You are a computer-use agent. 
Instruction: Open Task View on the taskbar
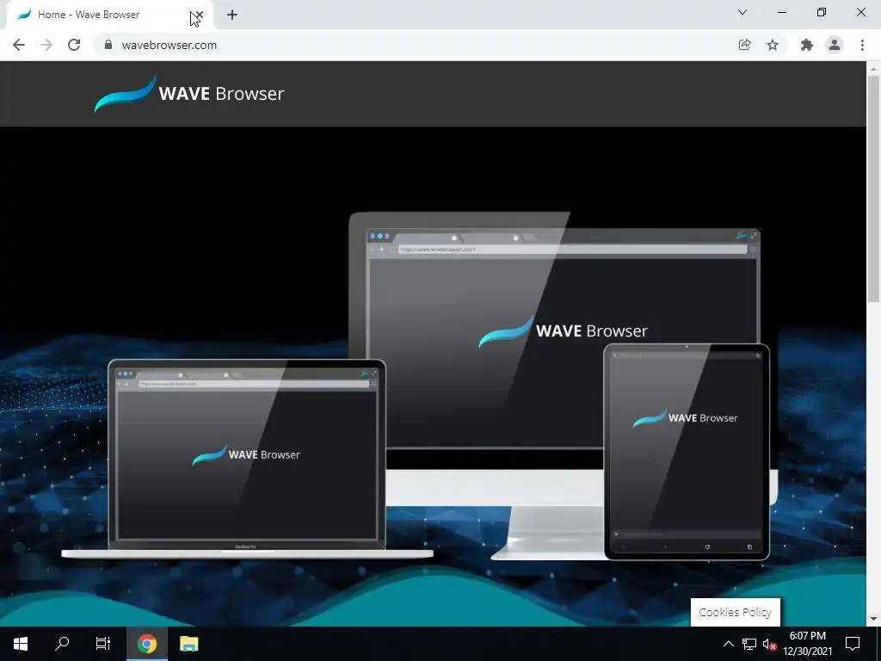pyautogui.click(x=103, y=644)
